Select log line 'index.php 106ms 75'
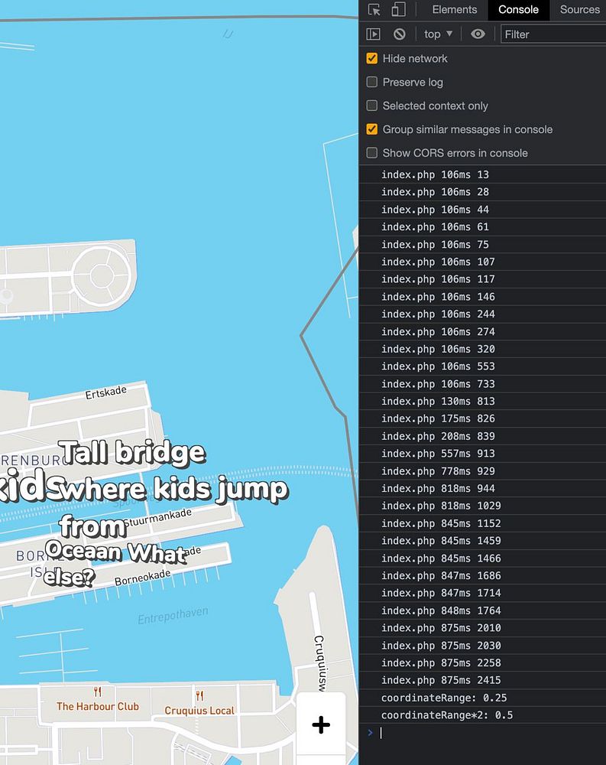Viewport: 606px width, 765px height. [483, 245]
